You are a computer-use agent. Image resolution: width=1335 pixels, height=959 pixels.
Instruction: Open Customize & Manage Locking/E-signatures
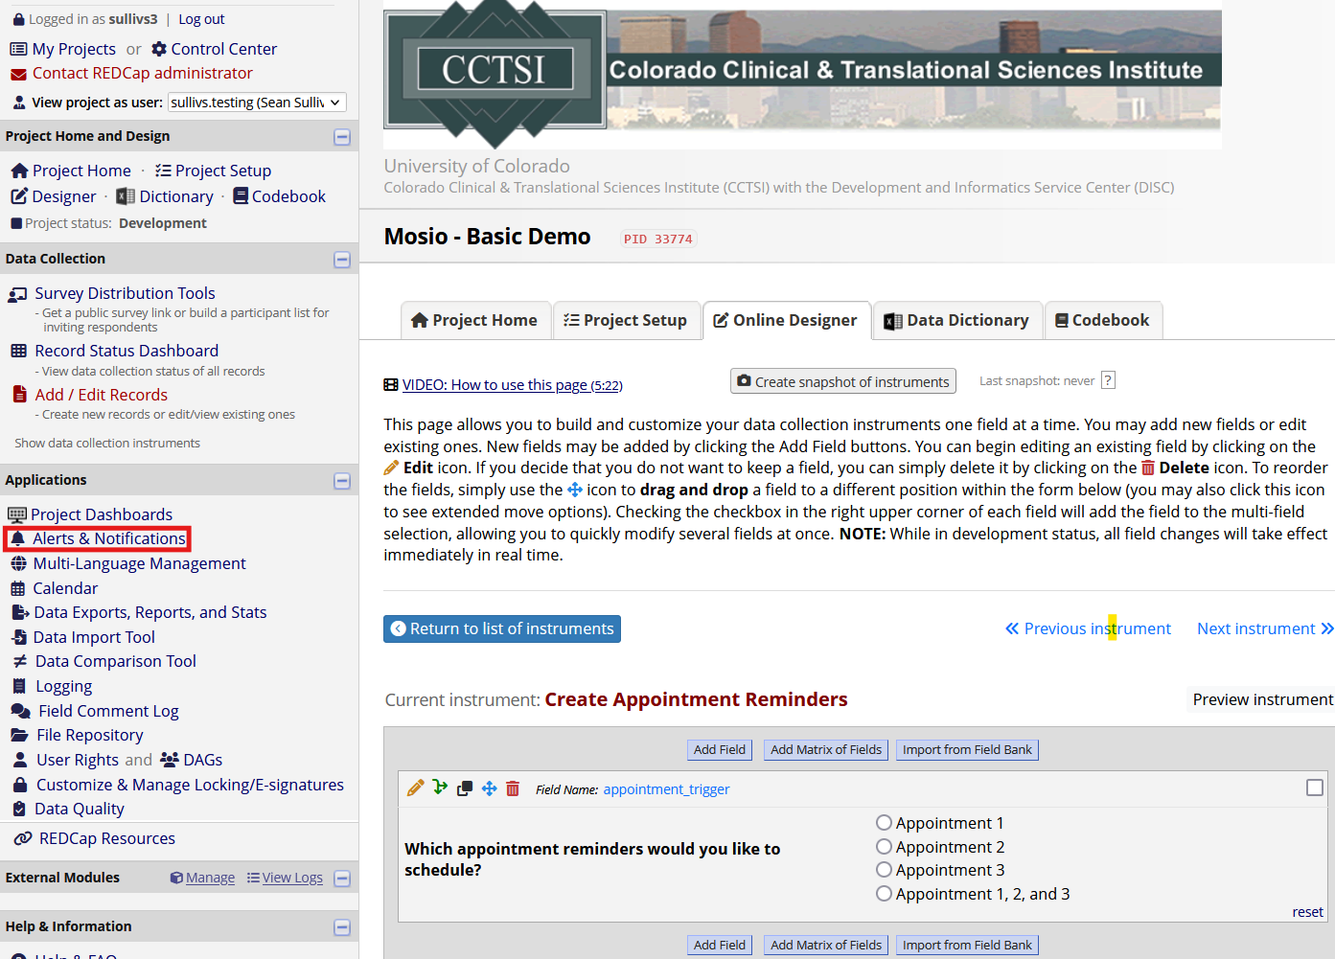190,785
